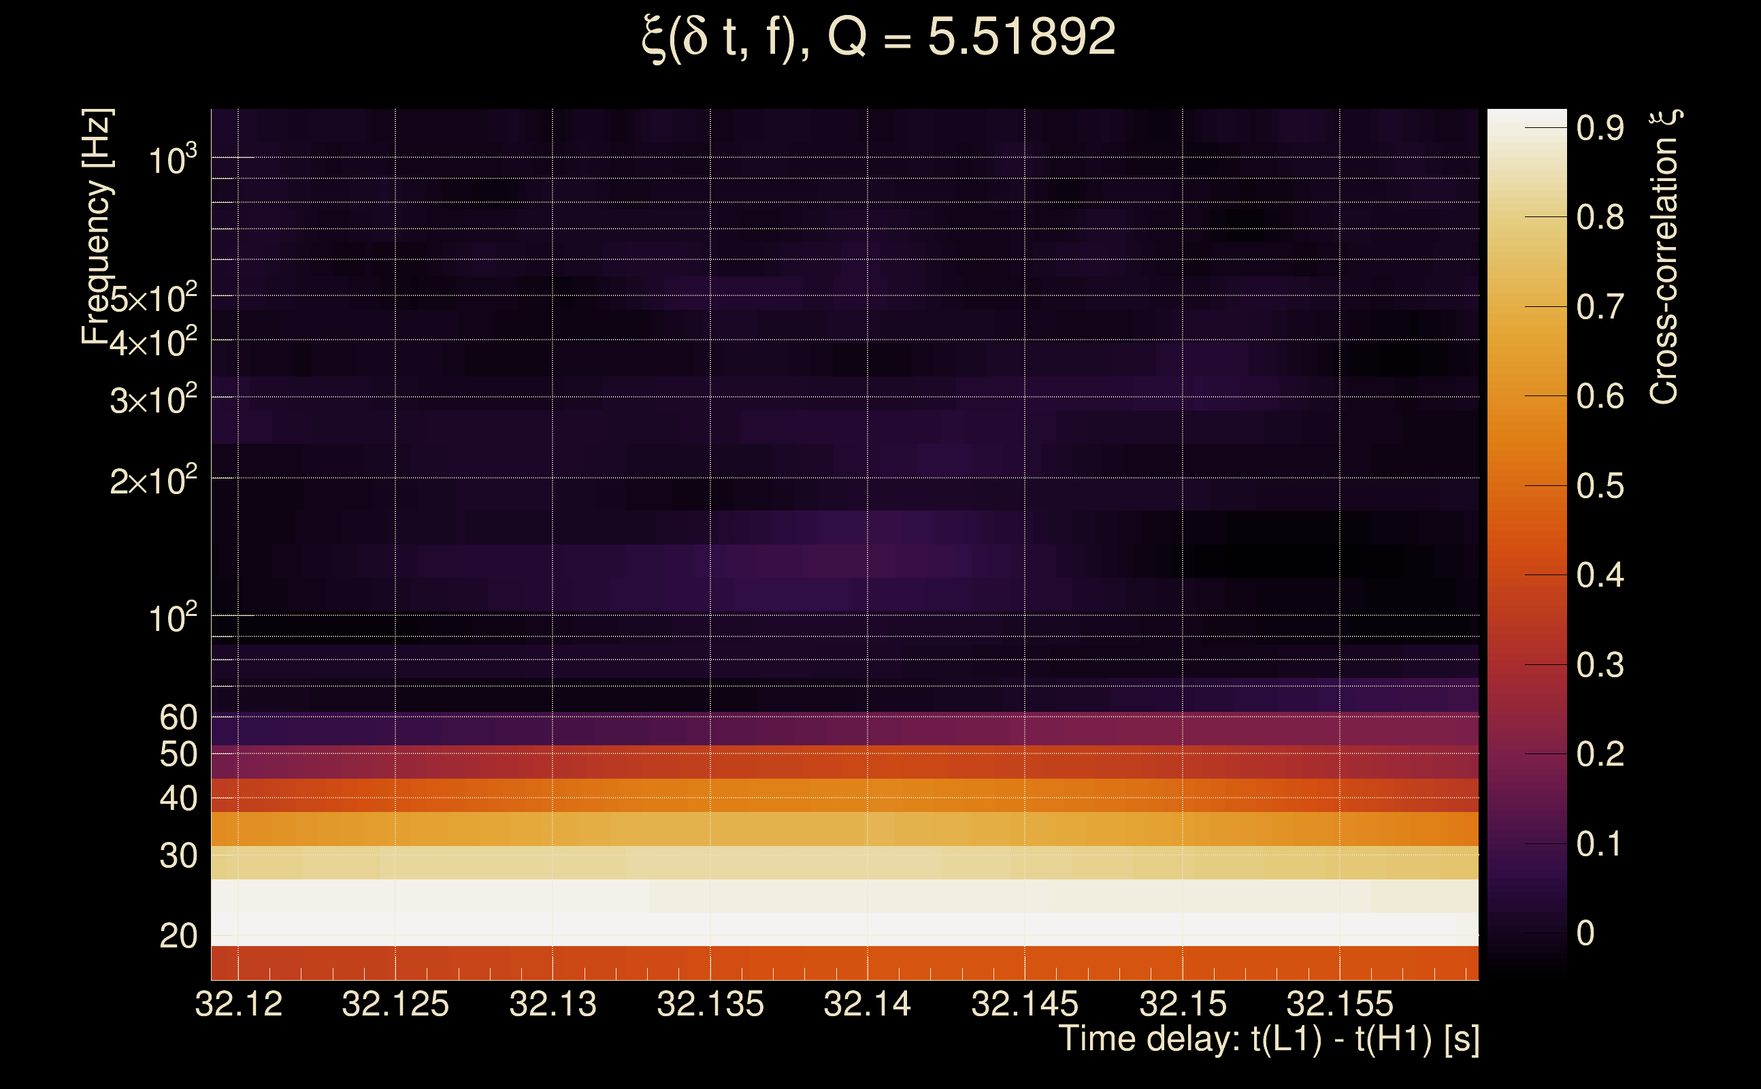Click the 32.12 x-axis tick label

click(238, 1004)
